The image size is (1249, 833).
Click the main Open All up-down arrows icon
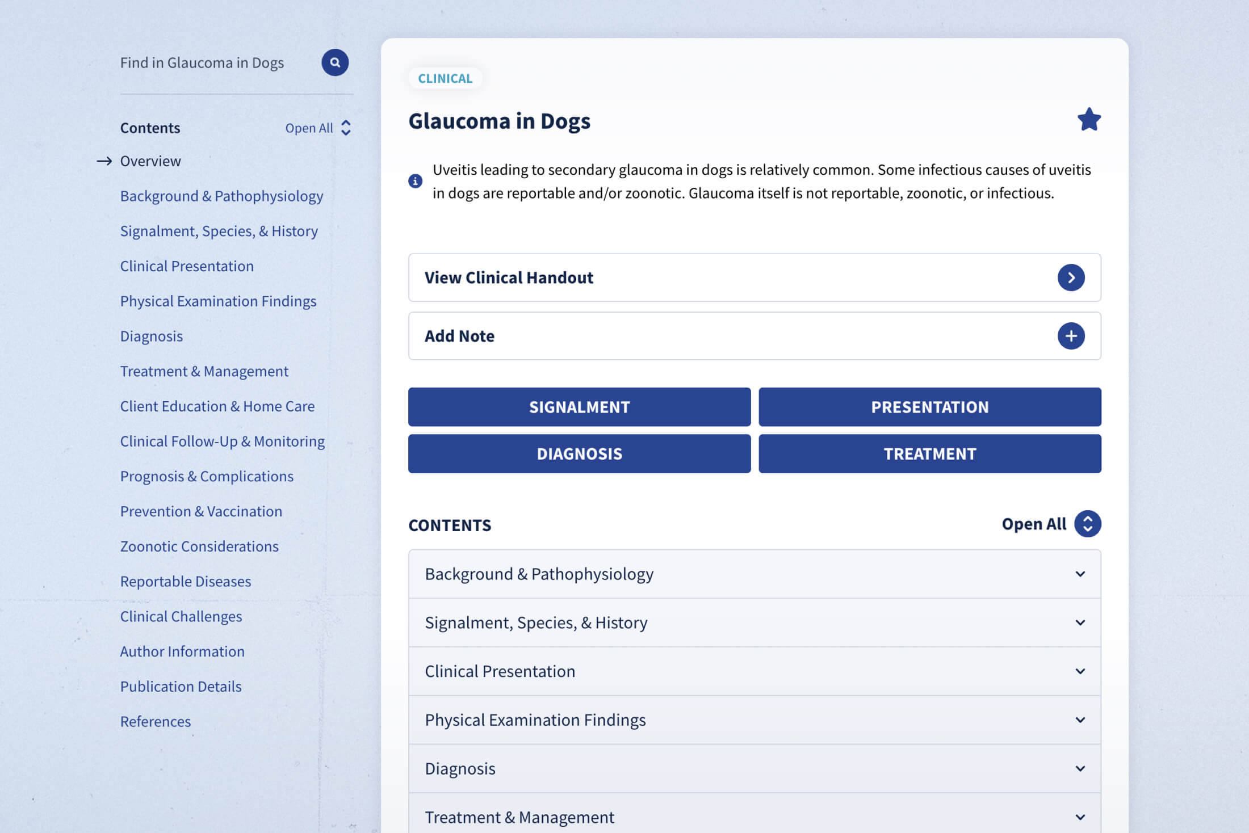pos(1087,524)
